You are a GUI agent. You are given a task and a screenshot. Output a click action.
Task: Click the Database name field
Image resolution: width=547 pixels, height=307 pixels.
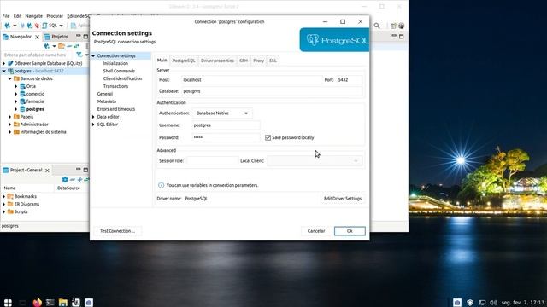pyautogui.click(x=272, y=91)
